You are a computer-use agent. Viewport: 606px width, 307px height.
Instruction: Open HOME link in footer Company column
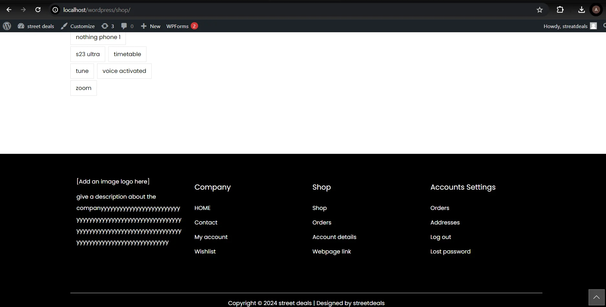tap(202, 208)
